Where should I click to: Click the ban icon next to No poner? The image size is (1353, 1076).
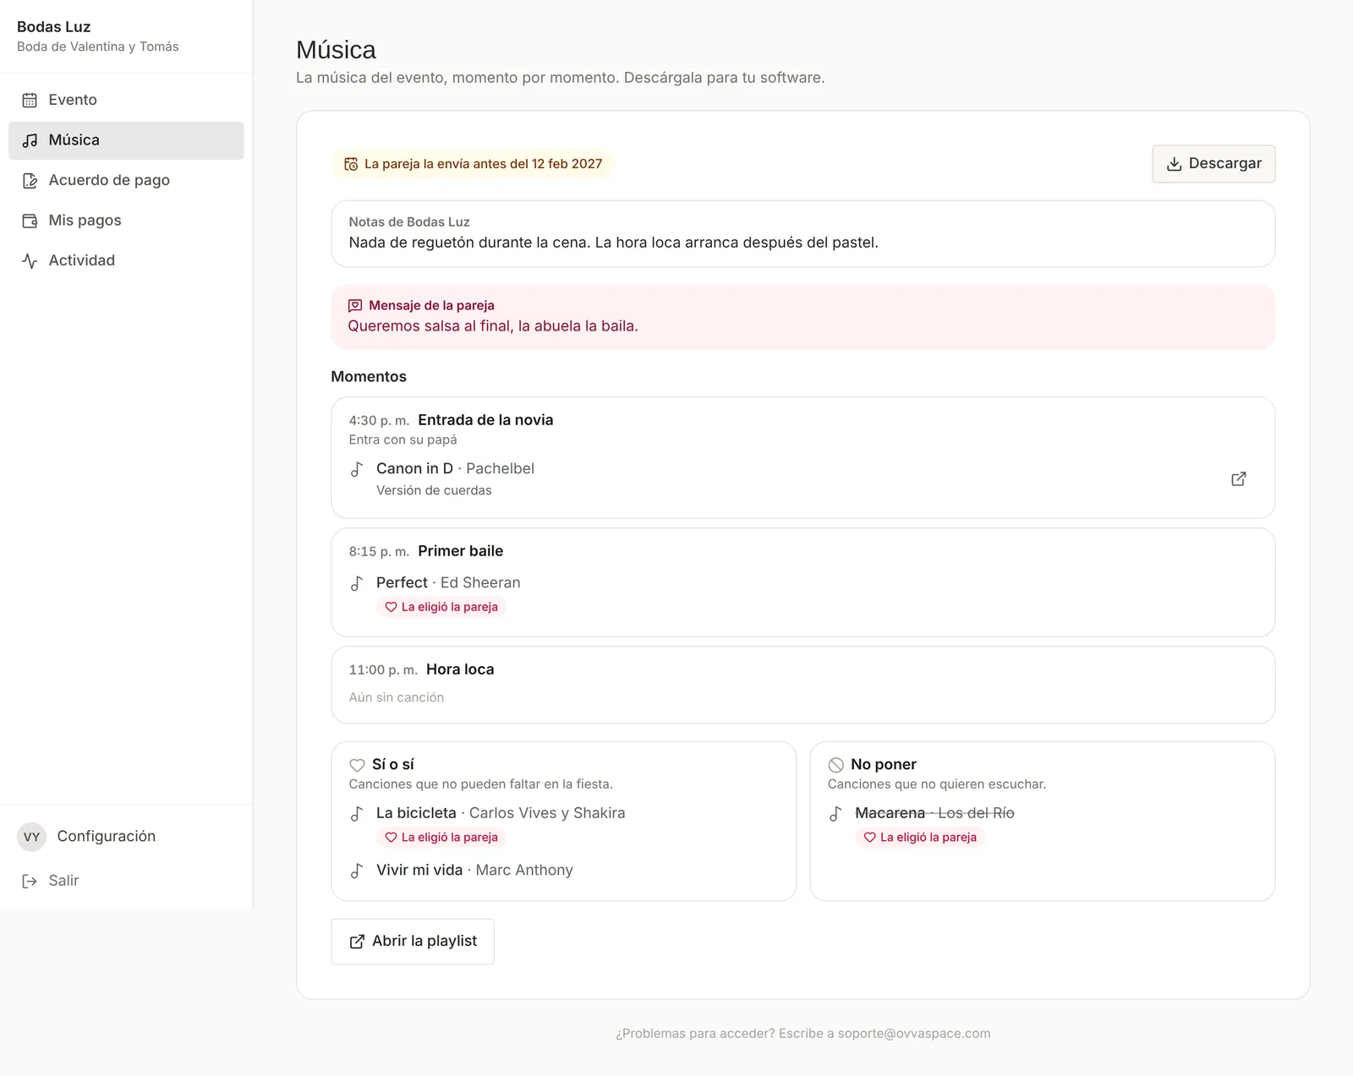pyautogui.click(x=835, y=765)
